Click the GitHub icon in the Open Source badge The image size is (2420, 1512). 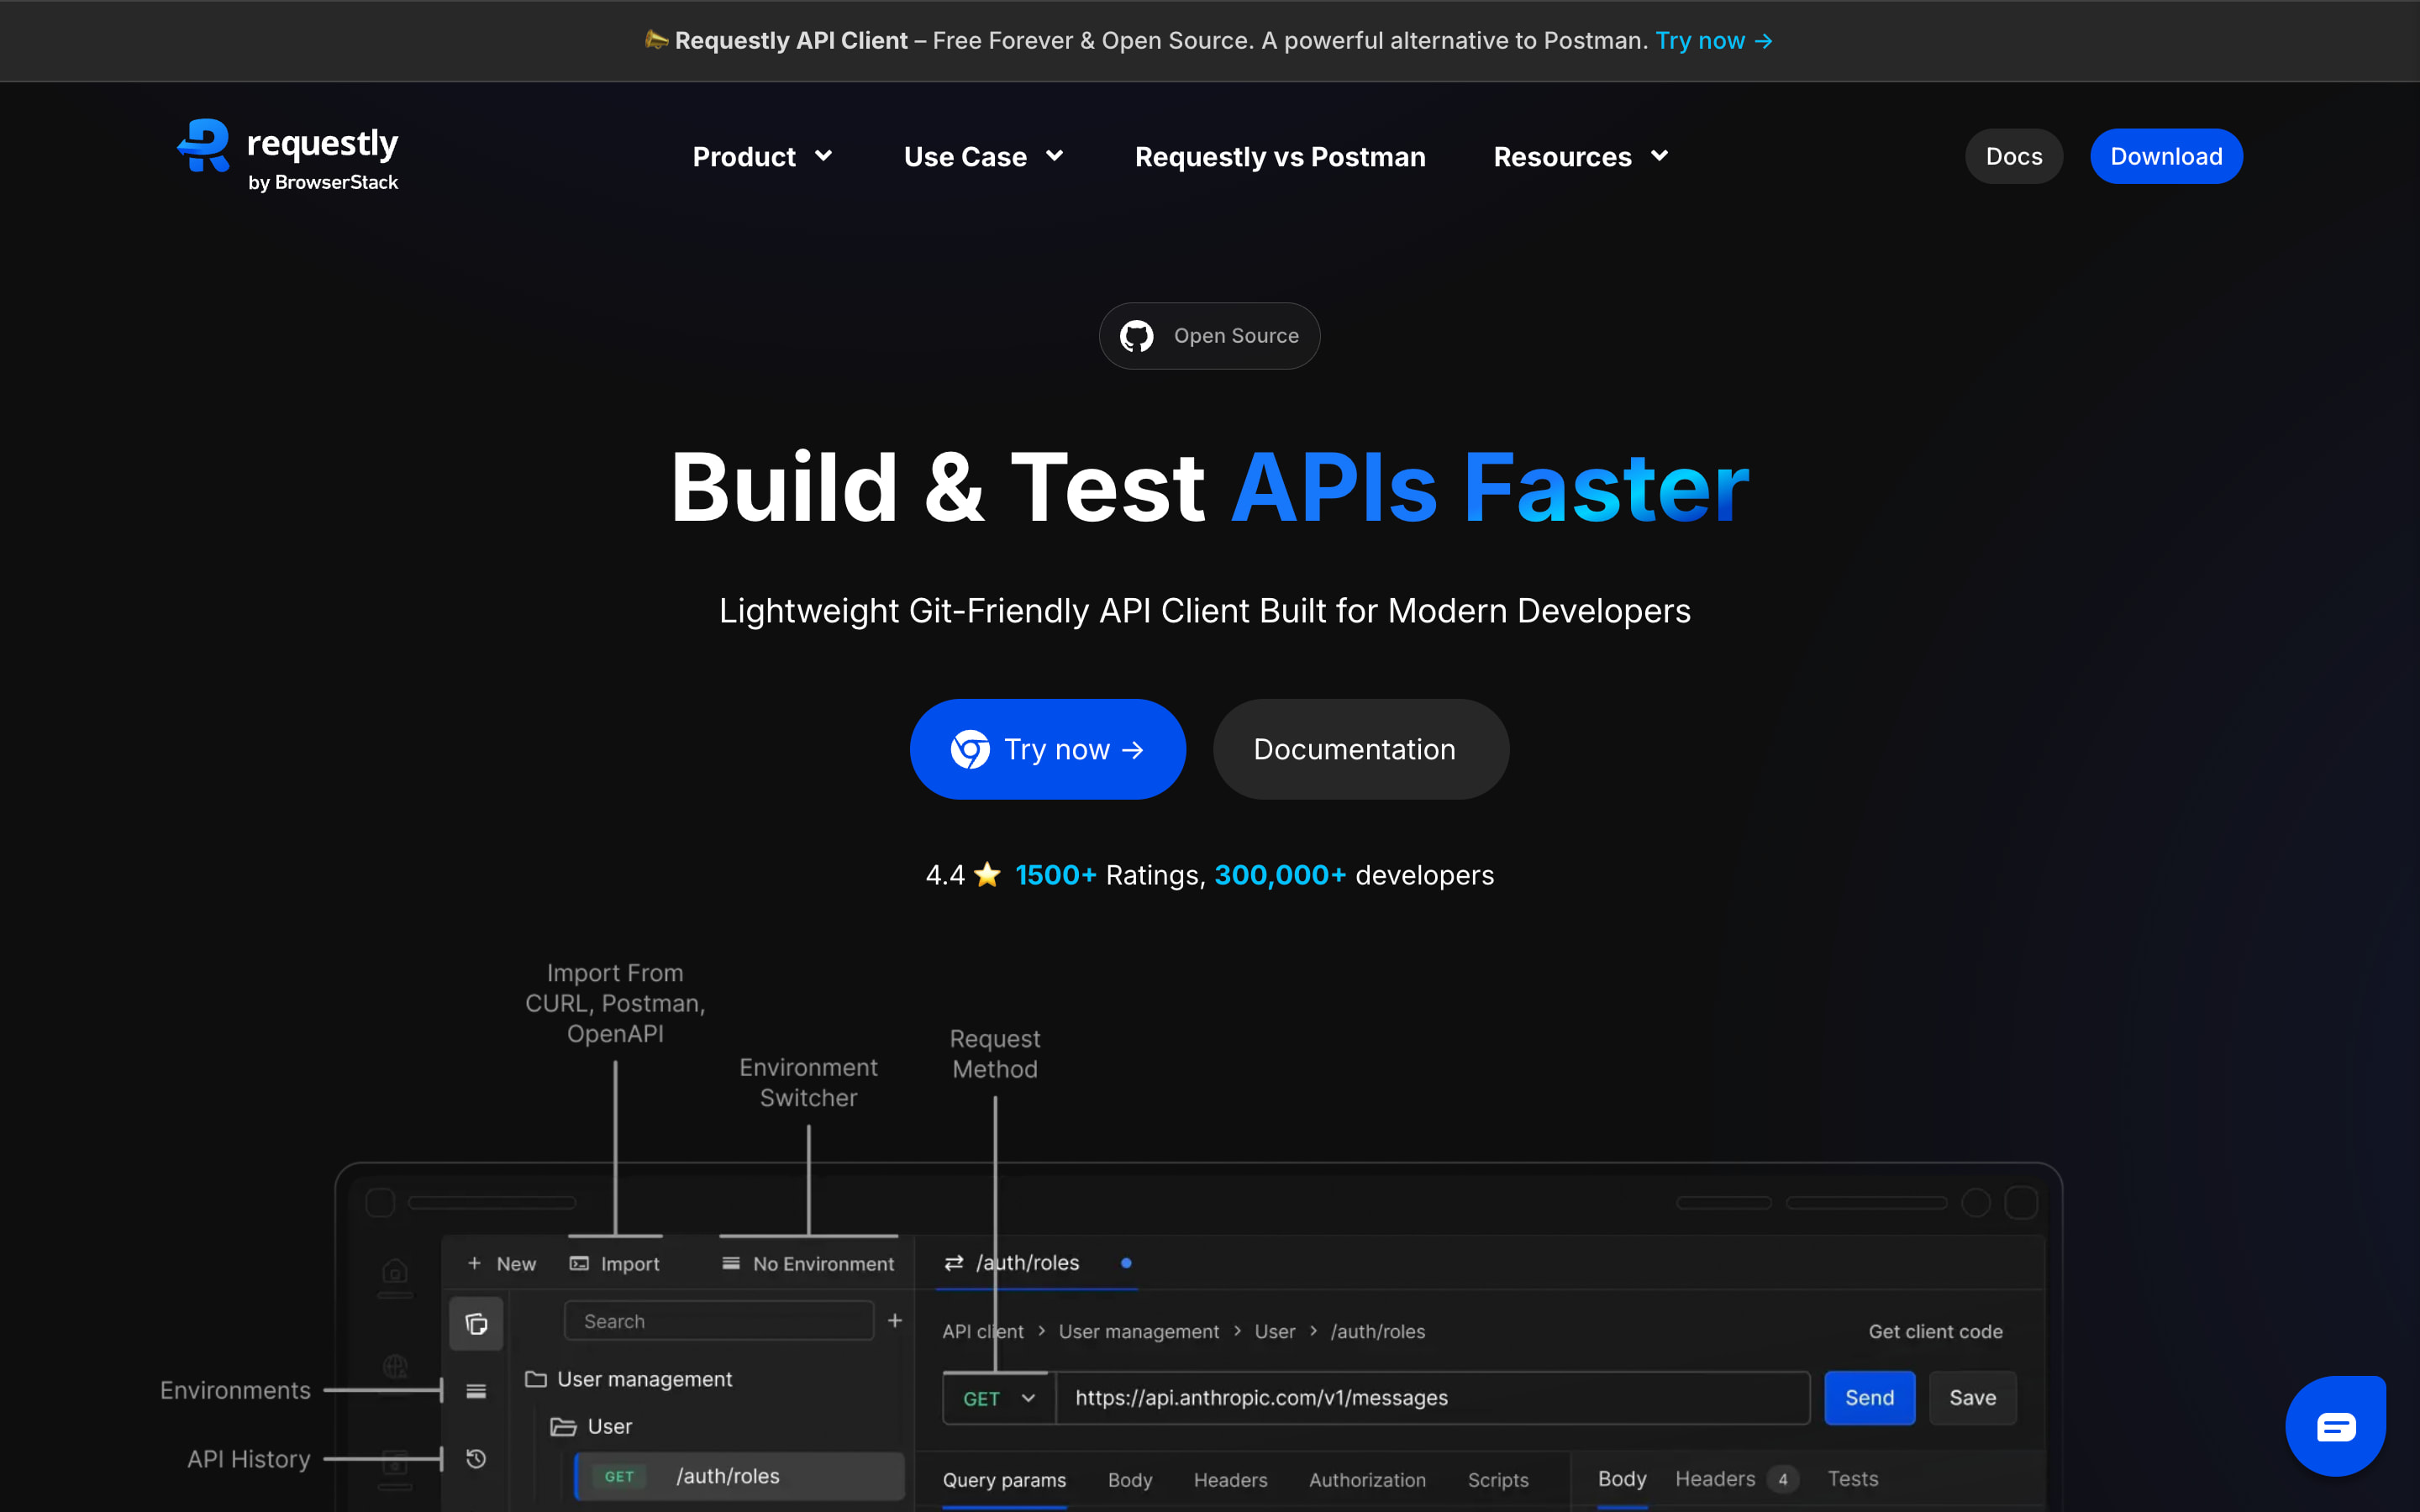coord(1136,336)
